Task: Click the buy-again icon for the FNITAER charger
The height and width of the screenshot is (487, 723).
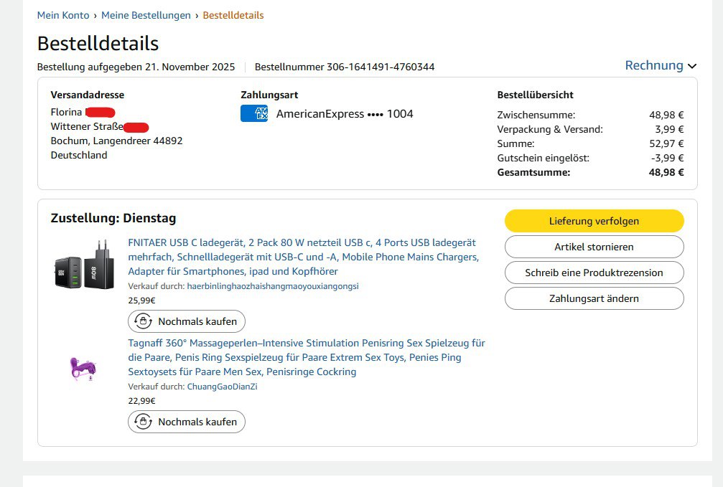Action: pyautogui.click(x=144, y=321)
